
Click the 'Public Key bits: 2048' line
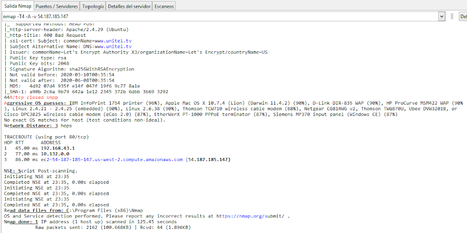[37, 63]
